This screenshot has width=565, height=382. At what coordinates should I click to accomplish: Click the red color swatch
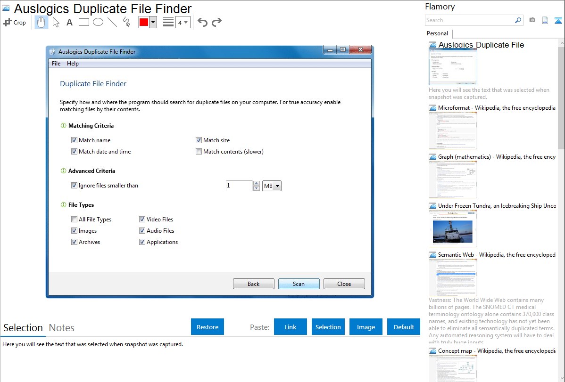[144, 22]
